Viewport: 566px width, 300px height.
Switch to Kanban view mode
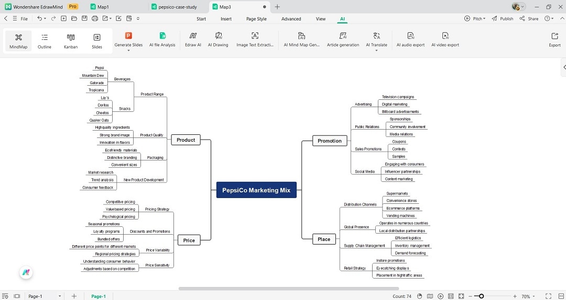71,41
